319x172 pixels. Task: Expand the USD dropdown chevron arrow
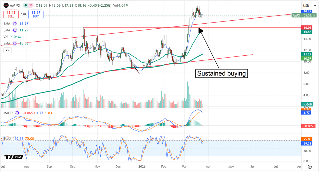(315, 6)
